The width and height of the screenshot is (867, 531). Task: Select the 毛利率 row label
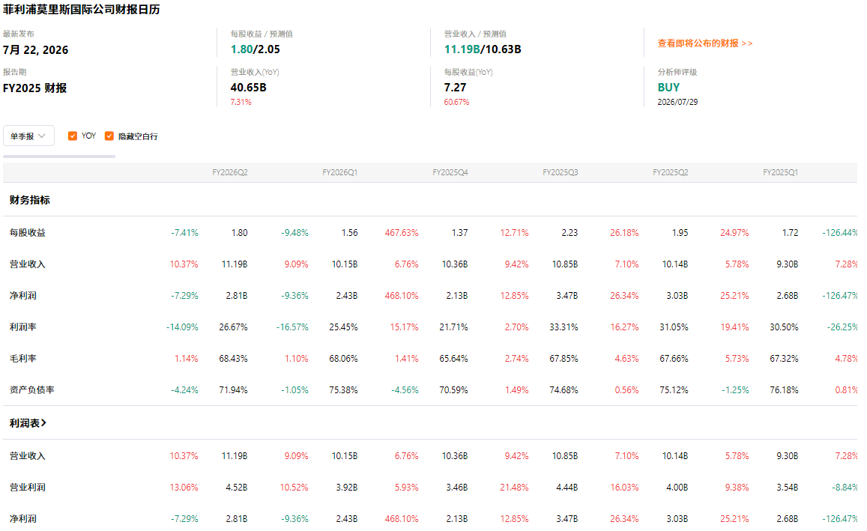23,359
